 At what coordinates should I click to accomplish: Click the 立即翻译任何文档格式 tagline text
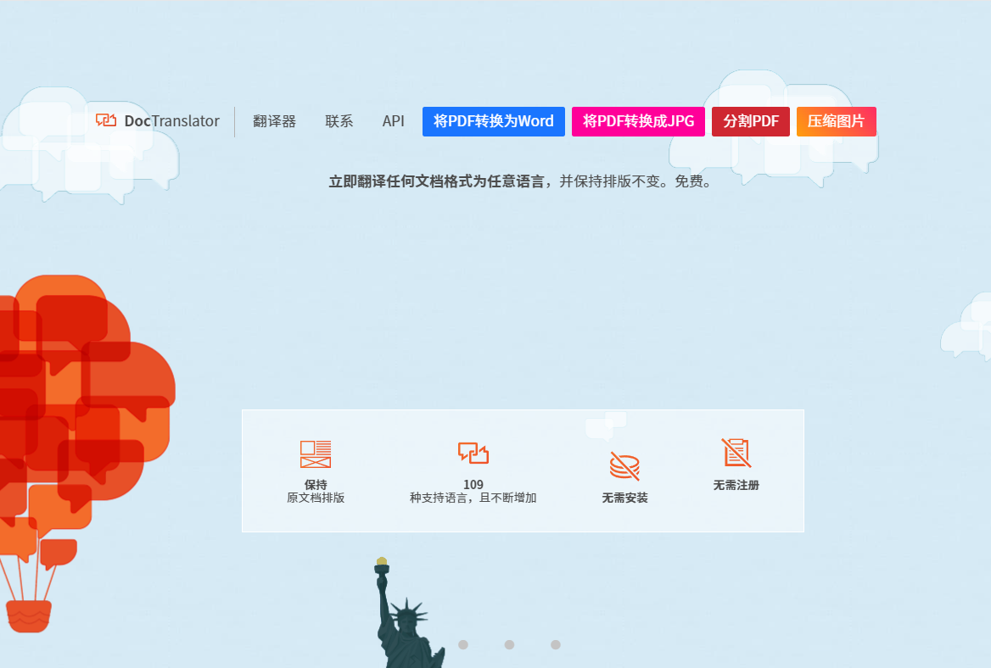(519, 181)
